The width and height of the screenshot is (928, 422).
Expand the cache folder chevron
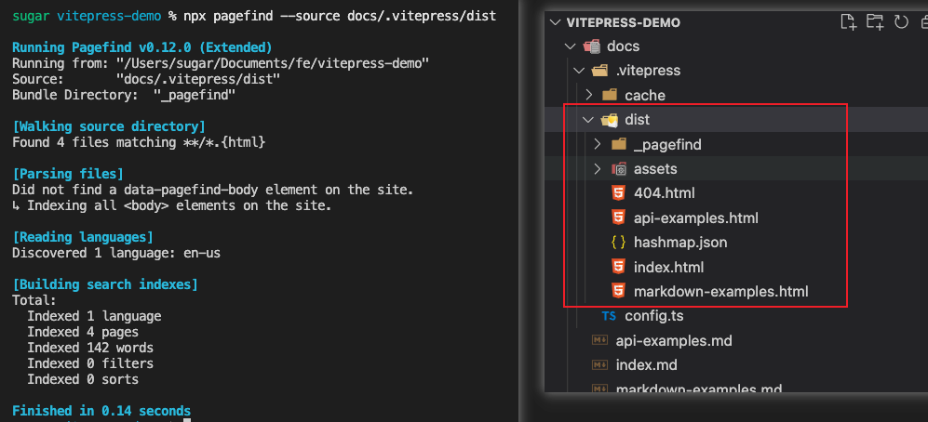point(588,95)
